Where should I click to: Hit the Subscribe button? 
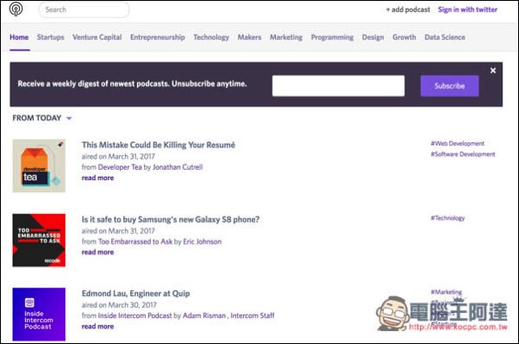[x=450, y=86]
